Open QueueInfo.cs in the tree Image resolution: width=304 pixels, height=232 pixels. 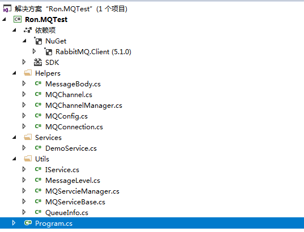point(67,213)
